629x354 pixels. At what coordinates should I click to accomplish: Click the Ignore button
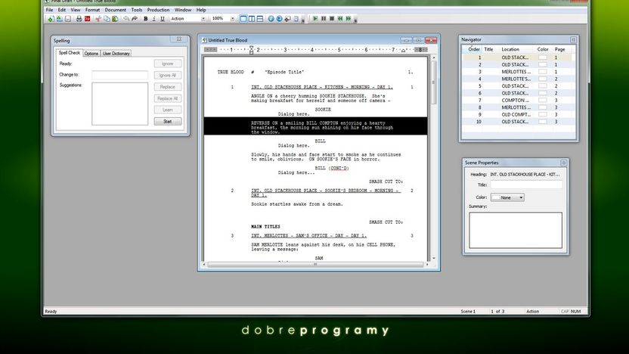(168, 64)
